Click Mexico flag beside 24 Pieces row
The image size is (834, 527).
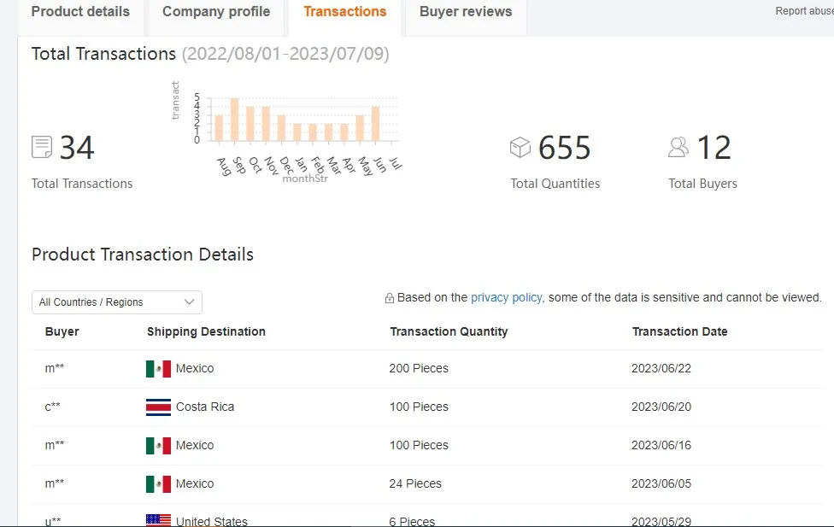click(158, 484)
